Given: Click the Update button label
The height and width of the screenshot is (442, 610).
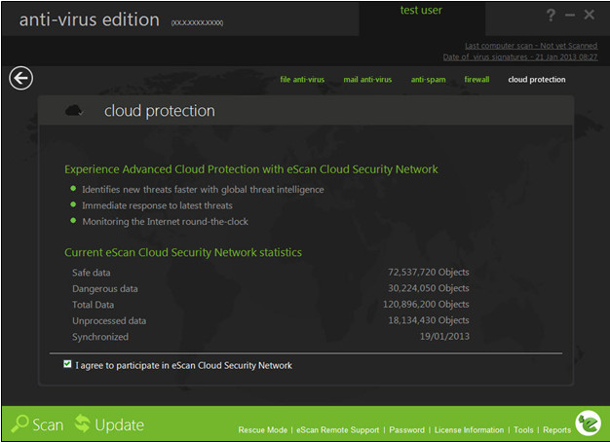Looking at the screenshot, I should 120,424.
